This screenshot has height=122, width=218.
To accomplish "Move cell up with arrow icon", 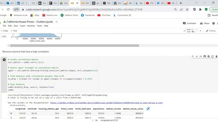I will tap(193, 57).
